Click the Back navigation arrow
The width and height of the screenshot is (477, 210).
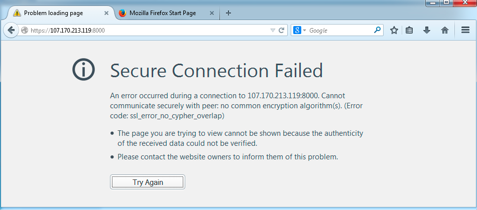[x=11, y=30]
